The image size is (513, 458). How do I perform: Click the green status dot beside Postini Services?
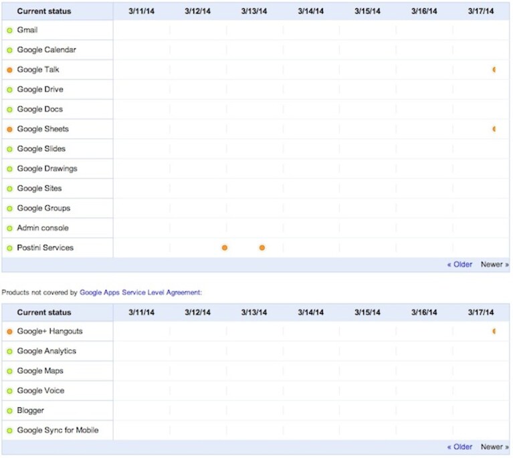pos(10,248)
